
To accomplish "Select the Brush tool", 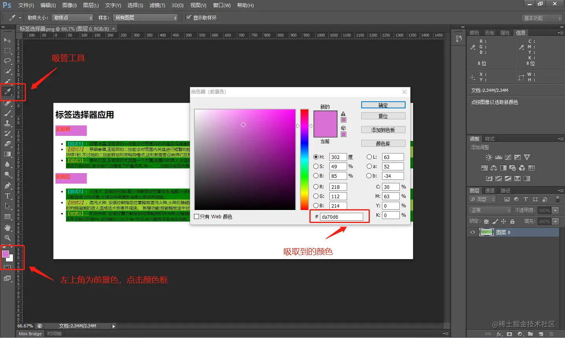I will 7,113.
